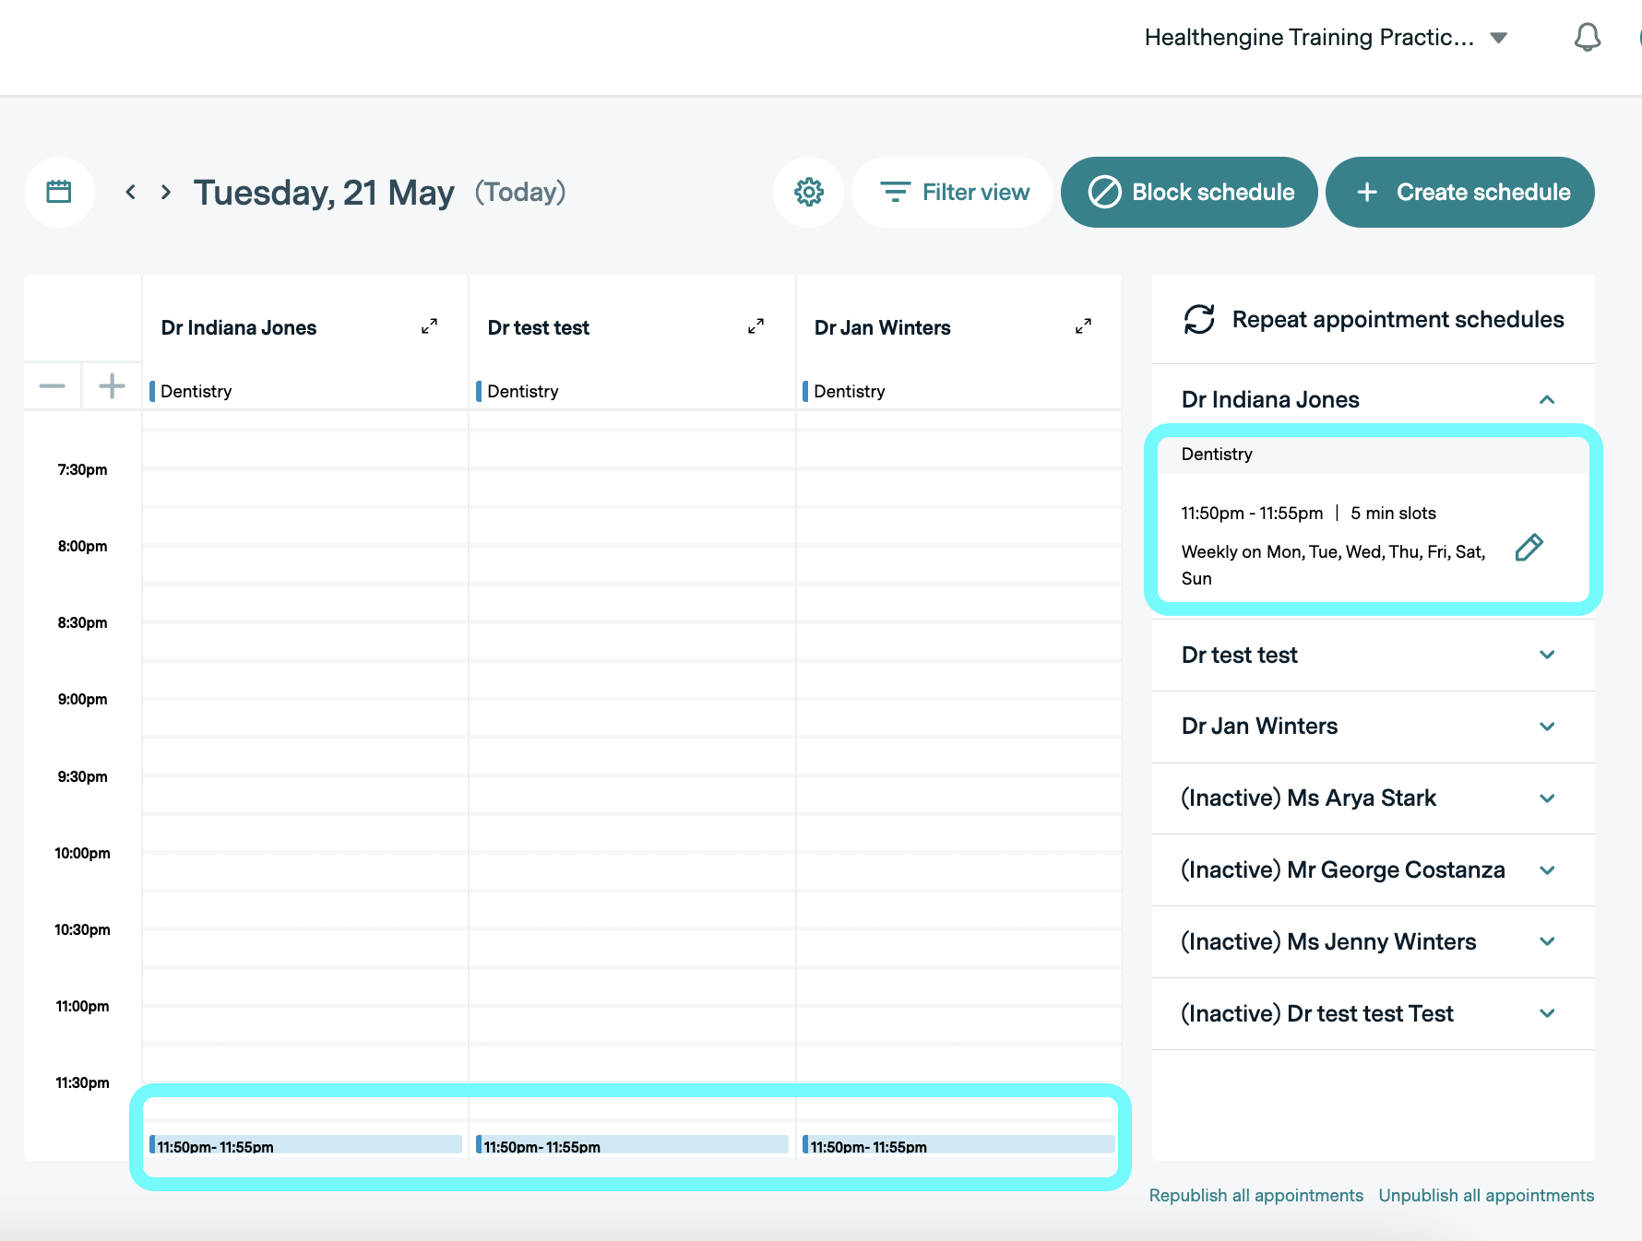The height and width of the screenshot is (1241, 1642).
Task: Click the Block schedule button
Action: pos(1189,192)
